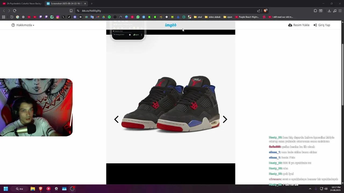
Task: Go to previous image with left arrow
Action: 116,119
